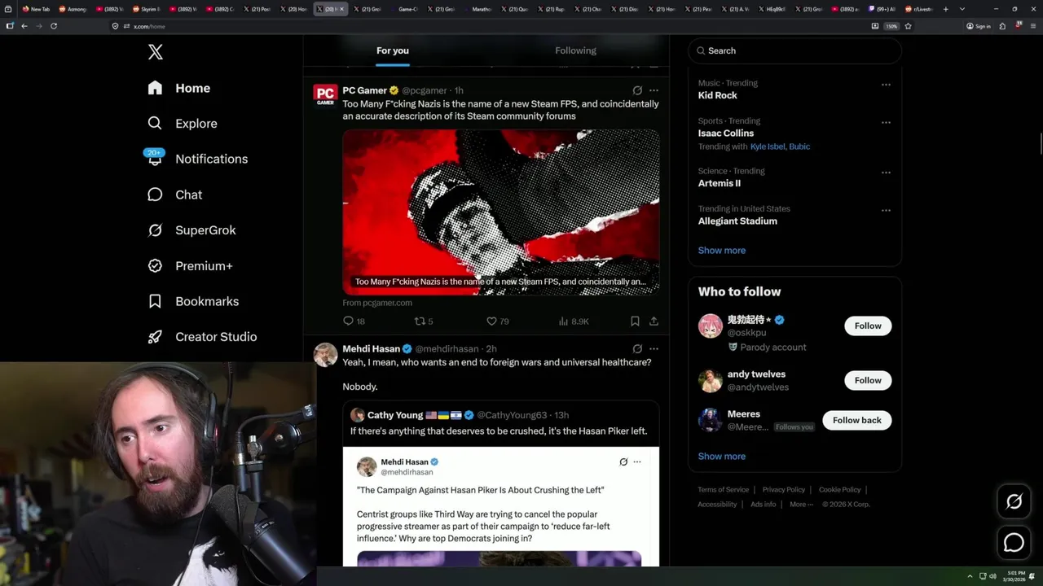Follow andy twelves
Viewport: 1043px width, 586px height.
868,380
